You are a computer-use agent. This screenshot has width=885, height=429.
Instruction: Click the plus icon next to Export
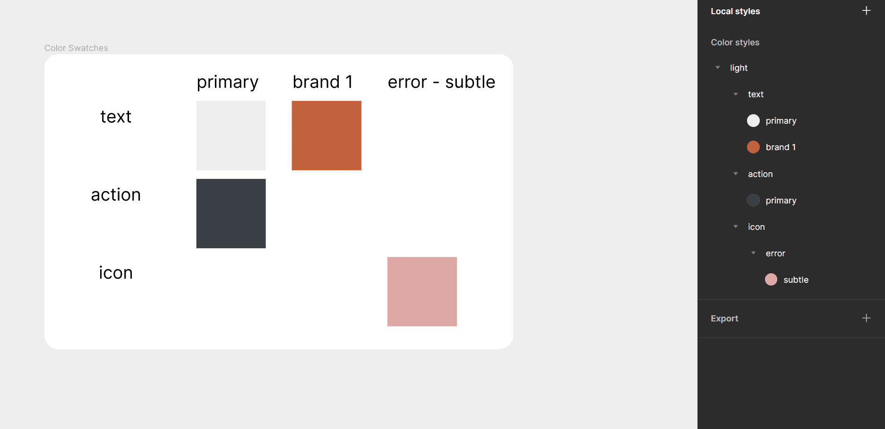[866, 318]
